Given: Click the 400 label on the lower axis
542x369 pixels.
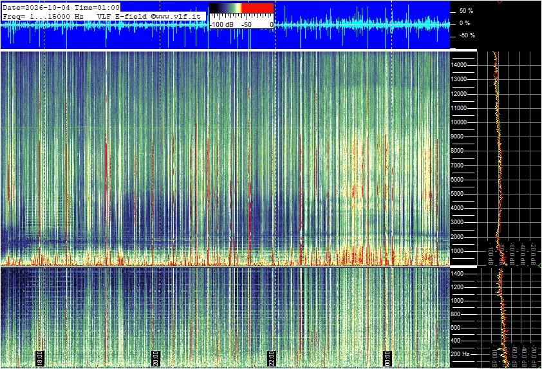Looking at the screenshot, I should 456,341.
